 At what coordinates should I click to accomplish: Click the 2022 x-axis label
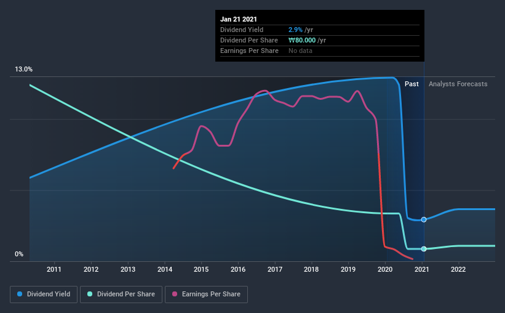(458, 269)
